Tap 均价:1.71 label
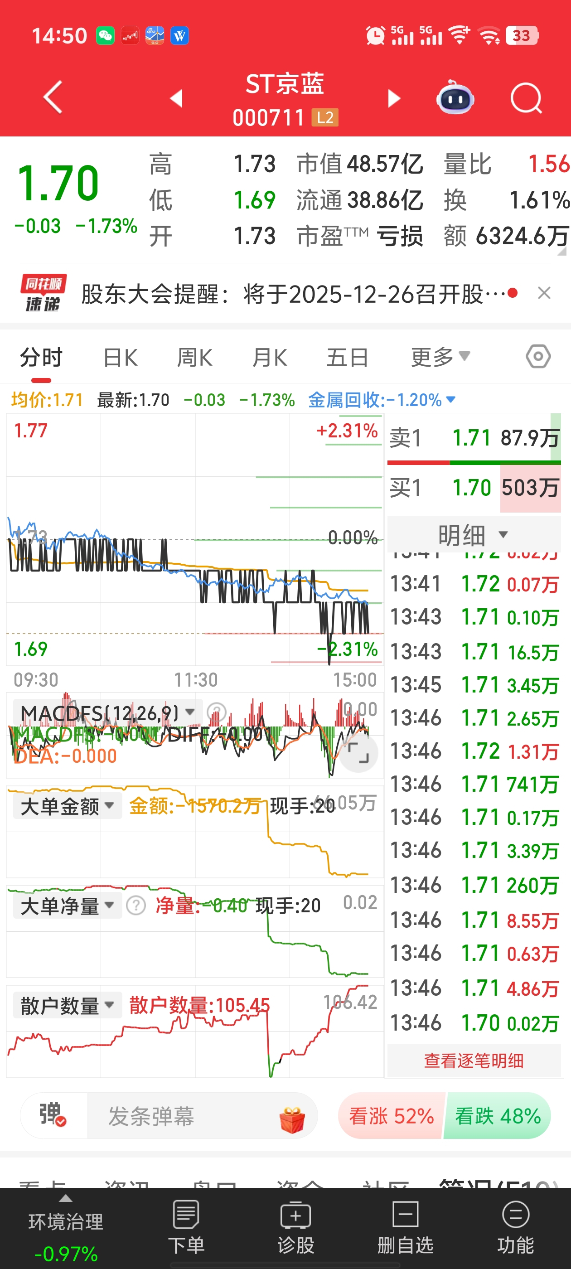The image size is (571, 1269). (47, 400)
